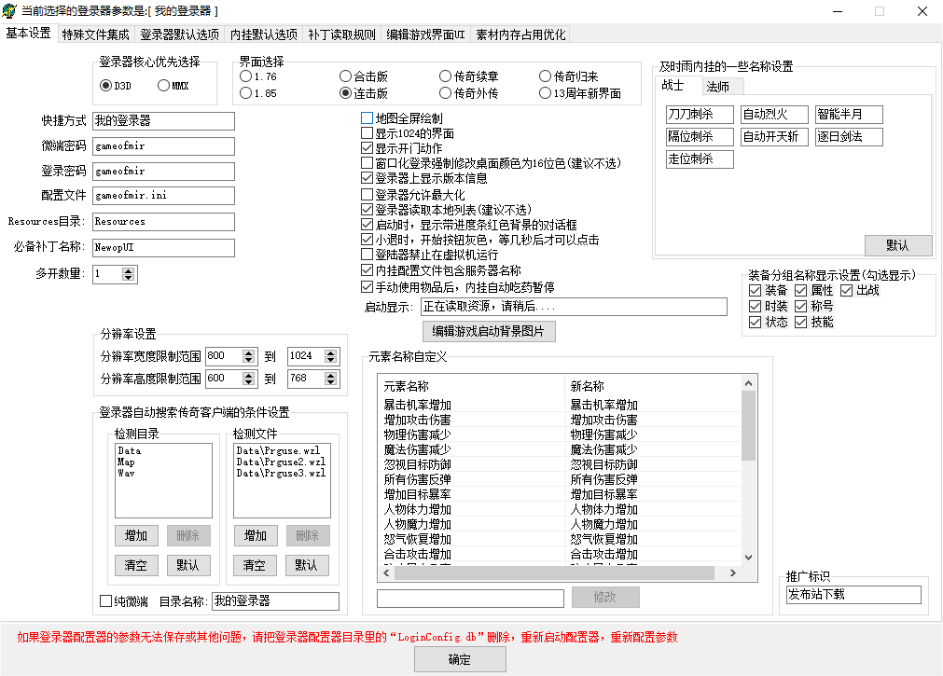This screenshot has height=676, width=943.
Task: Click 编辑游戏启动背景图片 button
Action: (489, 331)
